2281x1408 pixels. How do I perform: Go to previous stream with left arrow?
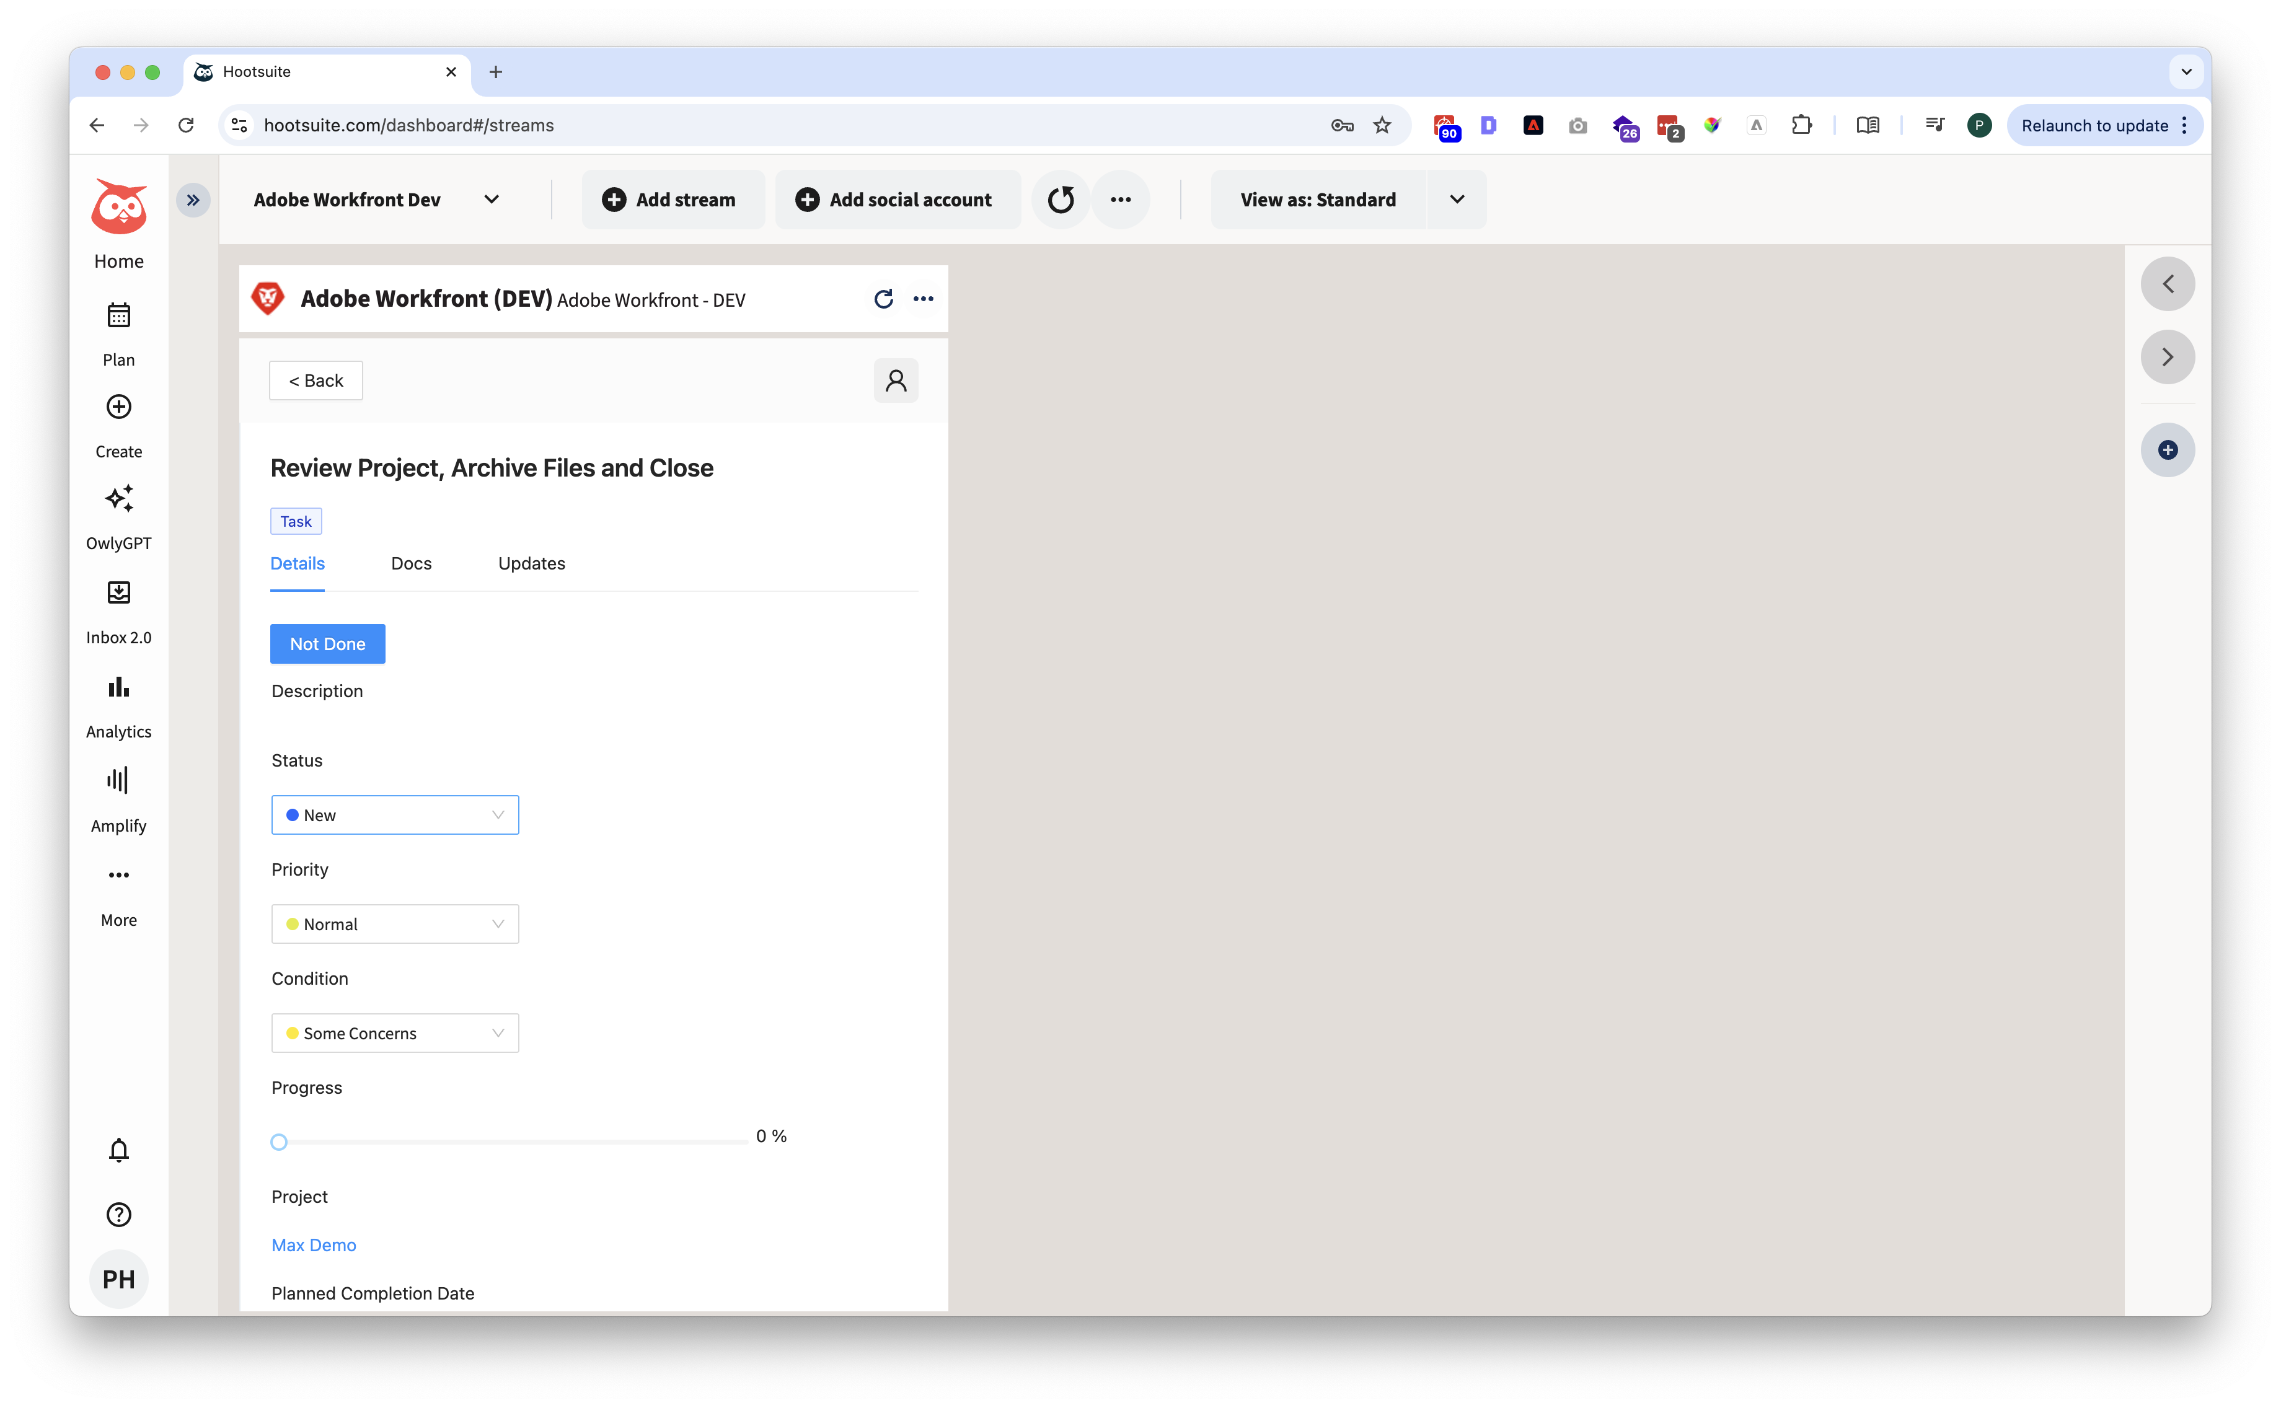point(2168,284)
